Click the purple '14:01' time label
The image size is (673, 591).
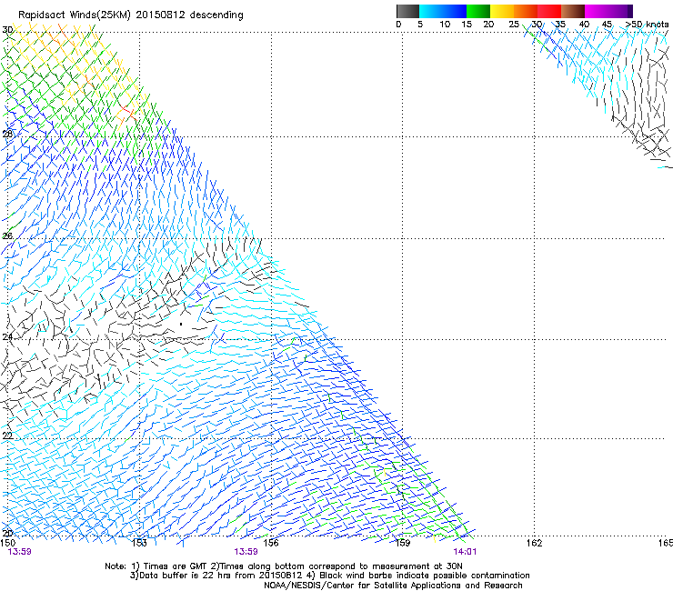[465, 552]
